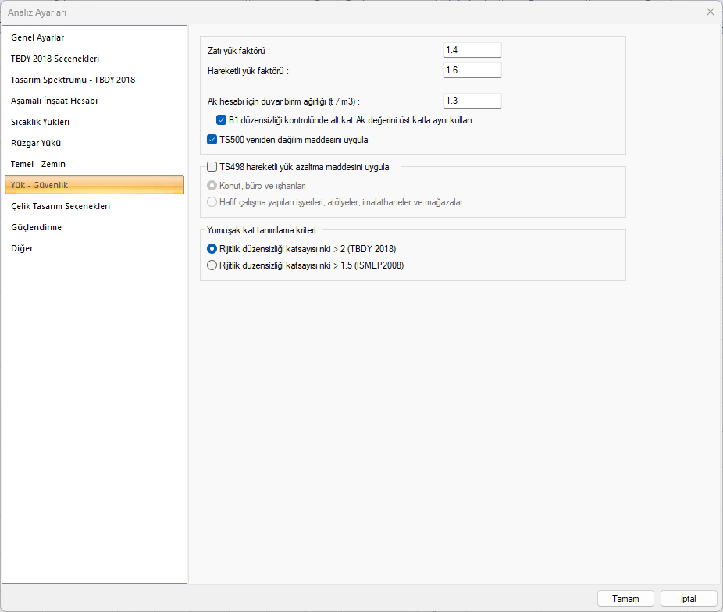Open Çelik Tasarım Seçenekleri

point(94,206)
